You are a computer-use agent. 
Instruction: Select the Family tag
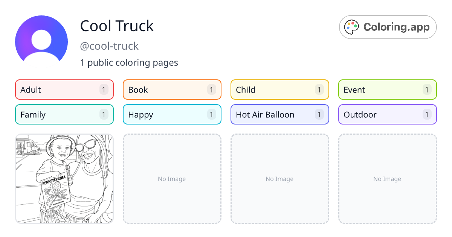(x=64, y=114)
